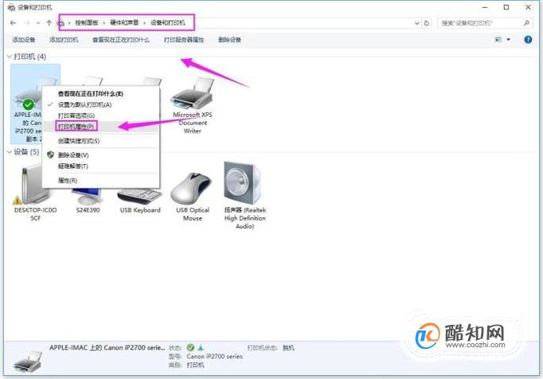Screen dimensions: 543x379
Task: Open recent locations dropdown arrow
Action: click(x=38, y=23)
